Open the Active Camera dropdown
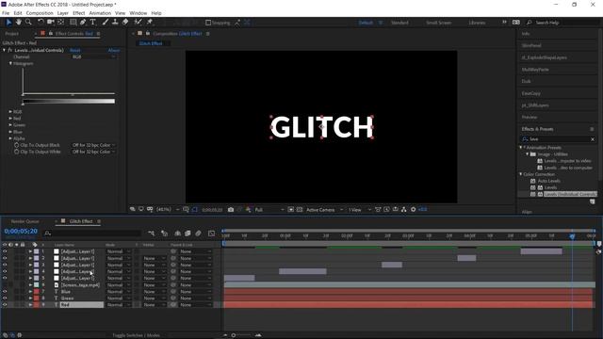The image size is (603, 339). pyautogui.click(x=324, y=210)
